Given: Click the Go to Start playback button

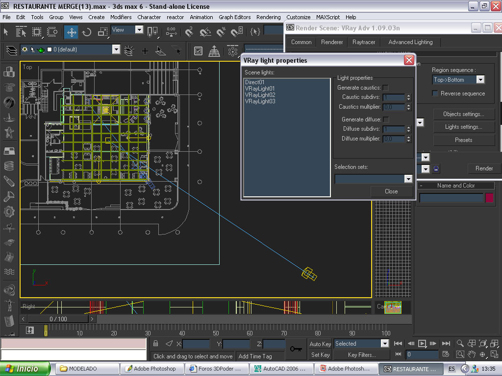Looking at the screenshot, I should [398, 343].
